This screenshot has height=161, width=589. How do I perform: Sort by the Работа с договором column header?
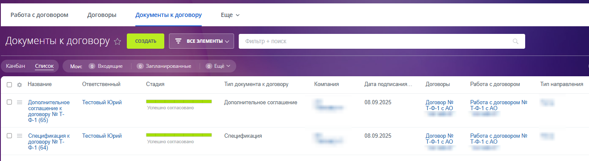(x=495, y=84)
